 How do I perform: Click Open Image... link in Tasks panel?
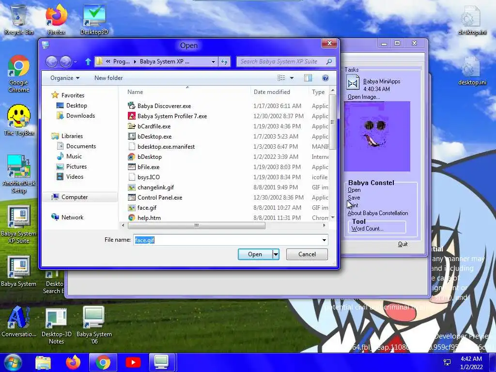click(364, 97)
